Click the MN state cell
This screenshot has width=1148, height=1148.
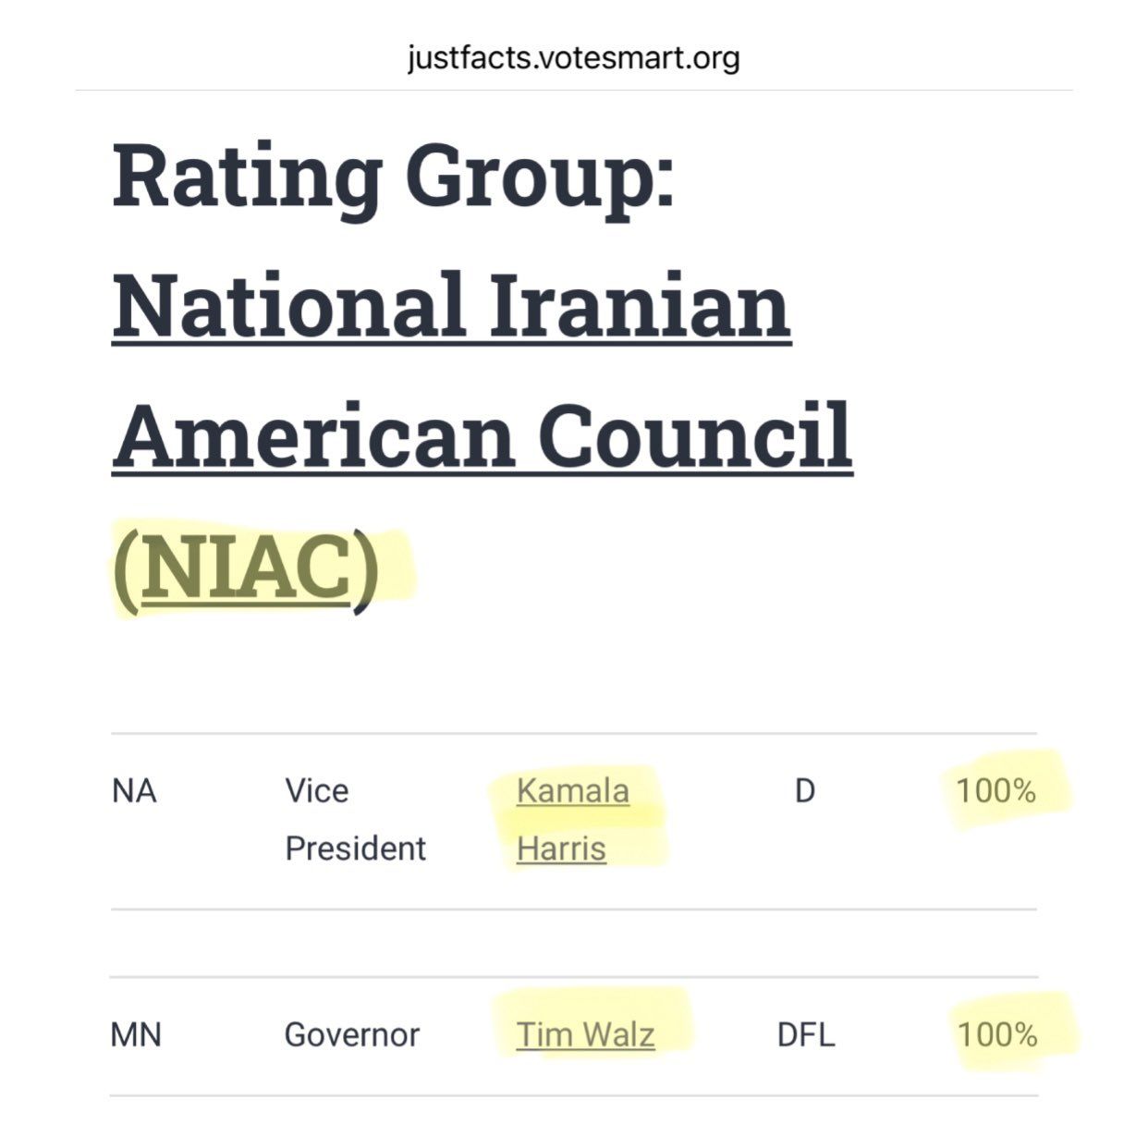coord(136,1034)
